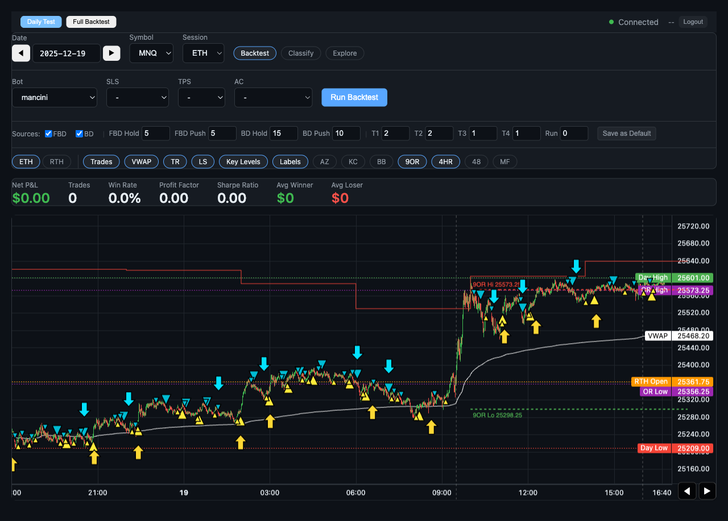Click the previous date arrow icon
This screenshot has width=728, height=521.
click(20, 53)
